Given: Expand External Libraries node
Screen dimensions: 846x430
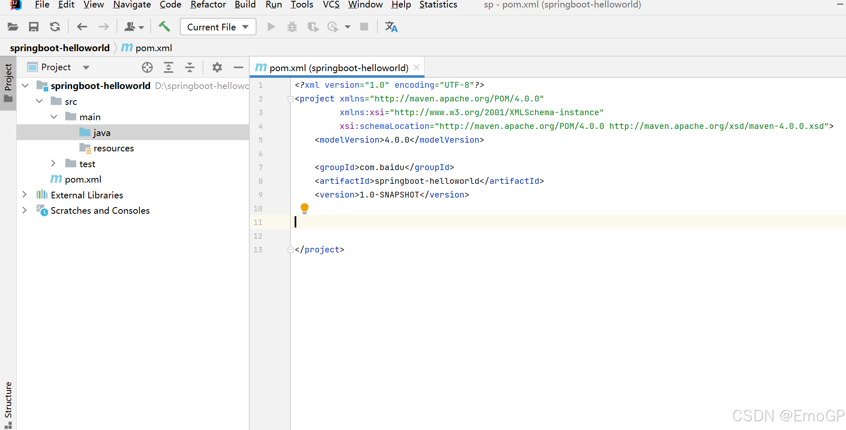Looking at the screenshot, I should tap(25, 195).
